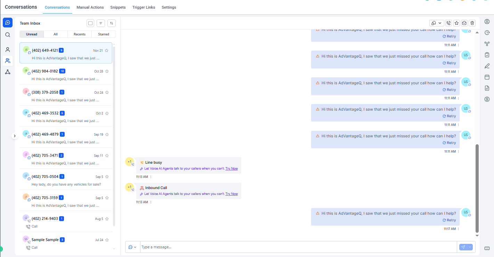Open search from the left sidebar magnifier

pyautogui.click(x=8, y=35)
